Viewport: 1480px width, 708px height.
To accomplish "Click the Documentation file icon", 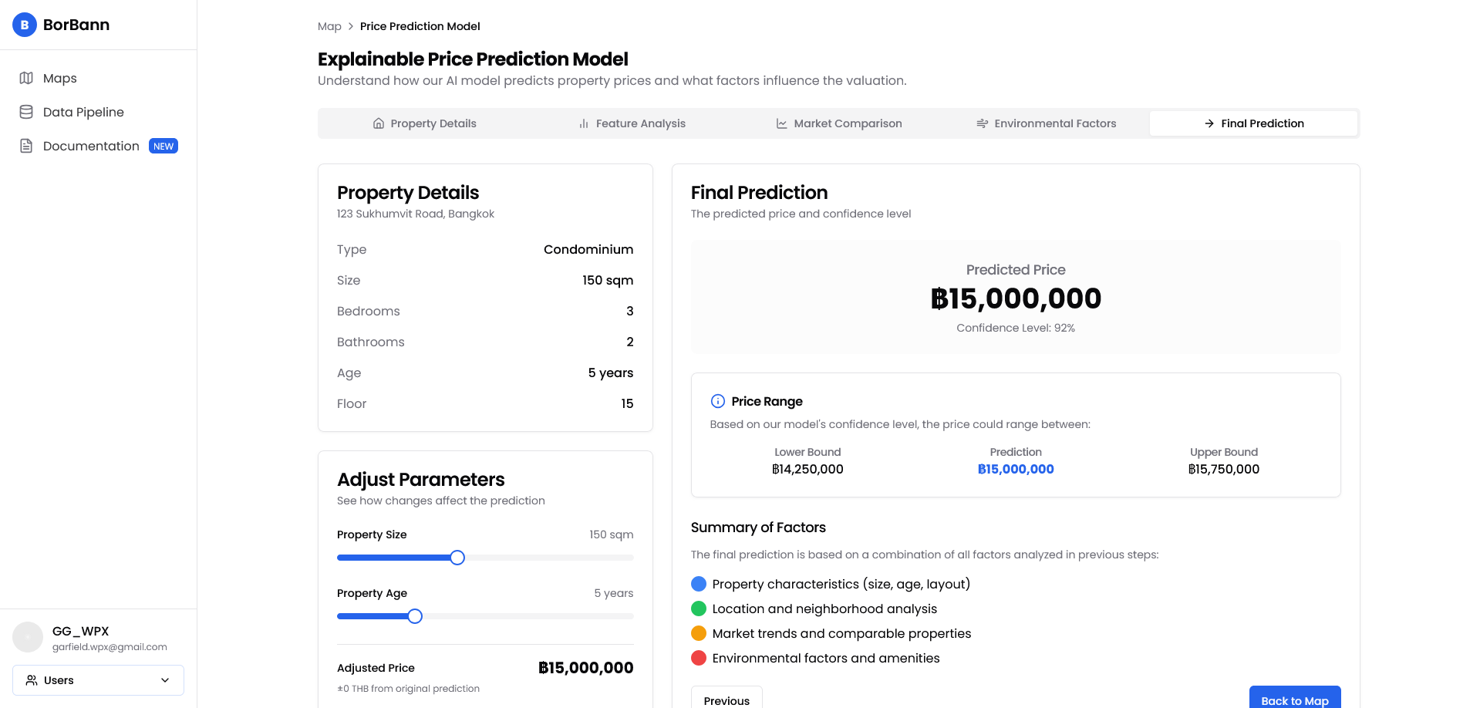I will point(26,146).
